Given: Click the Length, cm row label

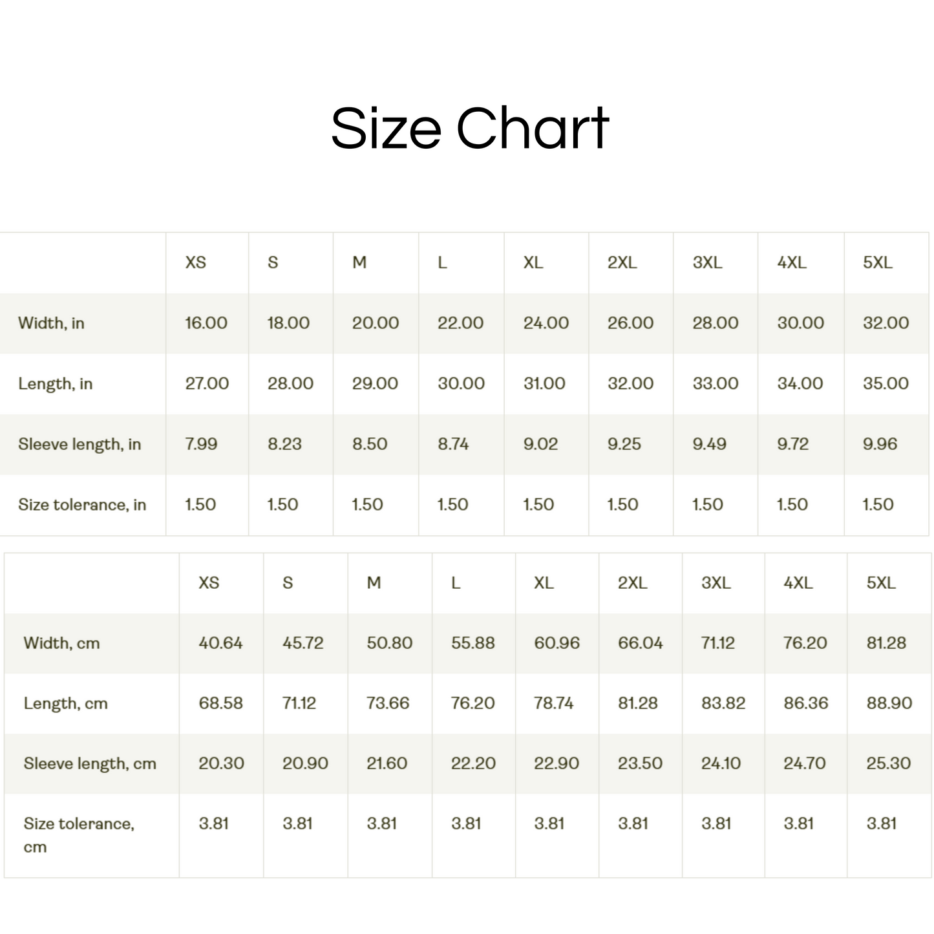Looking at the screenshot, I should (x=66, y=703).
